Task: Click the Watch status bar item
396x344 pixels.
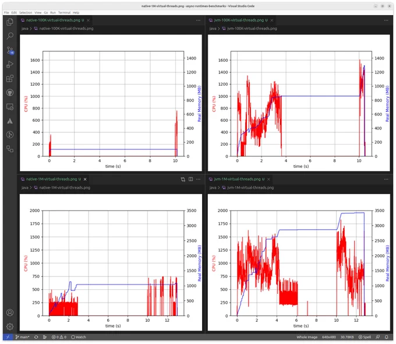Action: coord(78,337)
